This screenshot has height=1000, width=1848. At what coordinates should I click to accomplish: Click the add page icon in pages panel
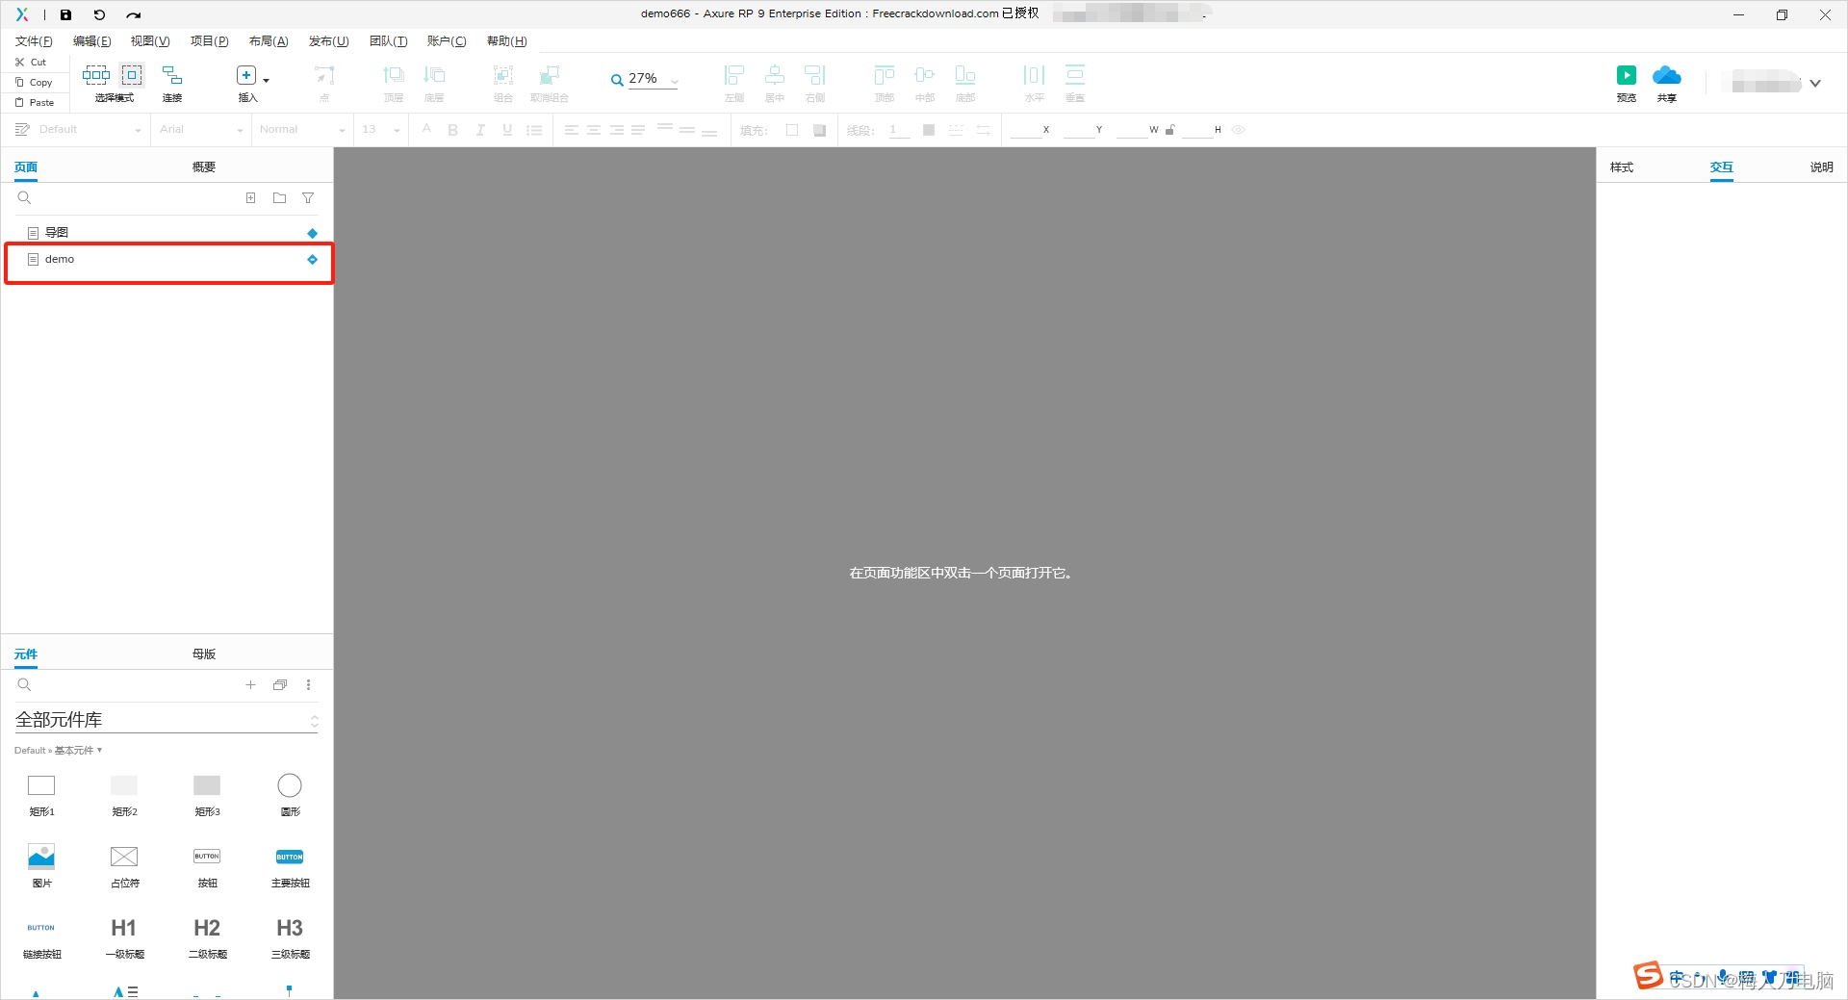coord(250,197)
